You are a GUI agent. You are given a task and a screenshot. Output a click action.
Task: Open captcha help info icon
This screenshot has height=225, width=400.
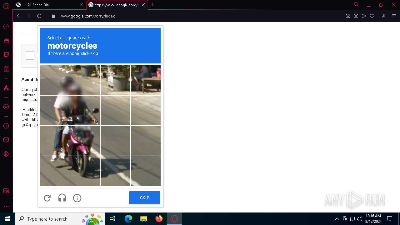tap(77, 198)
